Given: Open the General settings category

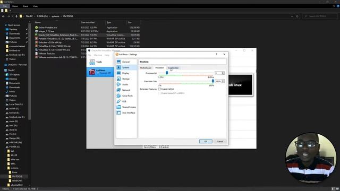Looking at the screenshot, I should tap(126, 62).
